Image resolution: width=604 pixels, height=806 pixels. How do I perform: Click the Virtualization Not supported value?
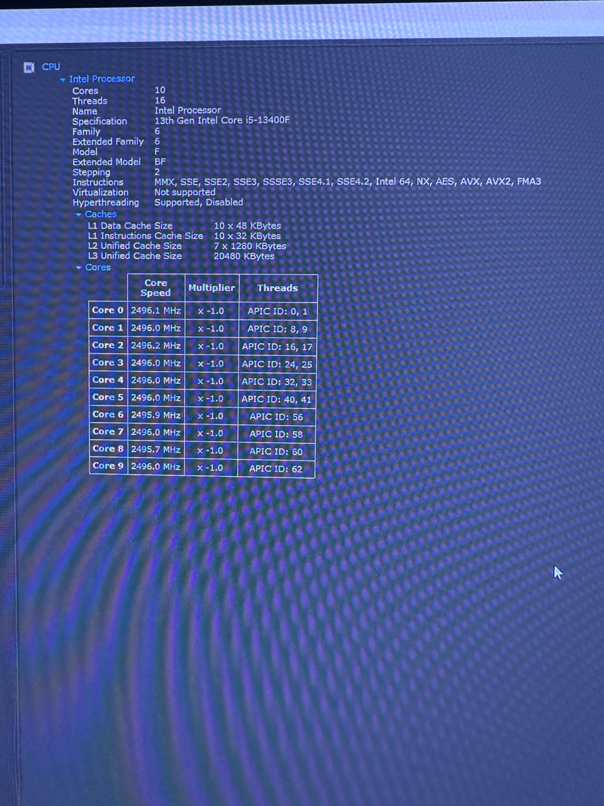click(x=185, y=192)
